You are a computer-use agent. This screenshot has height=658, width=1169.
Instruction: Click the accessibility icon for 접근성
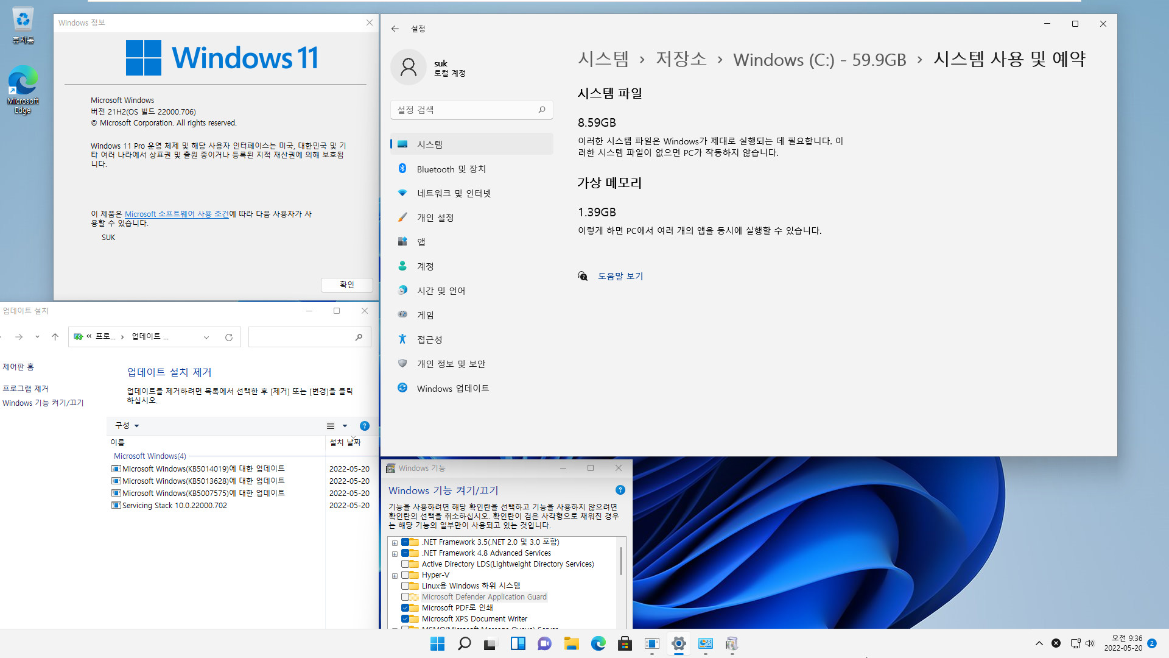[x=402, y=339]
